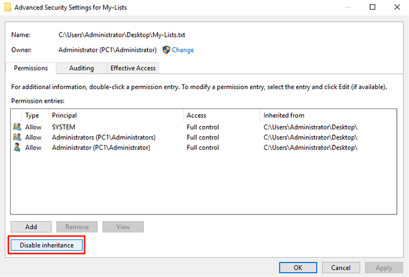Click the folder icon in the title bar
Viewport: 409px width, 277px height.
[x=8, y=7]
